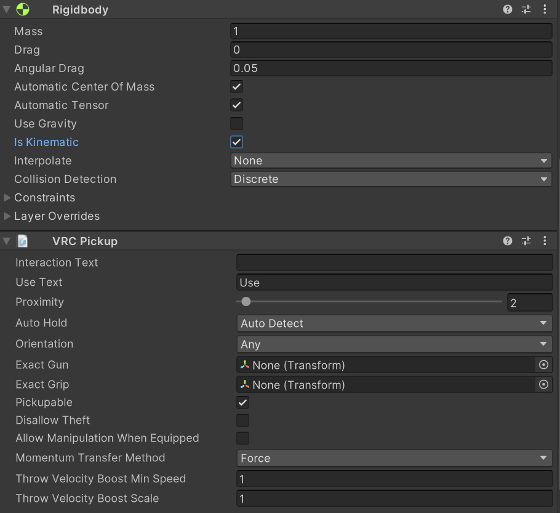Open Rigidbody presets icon
The width and height of the screenshot is (560, 513).
pos(526,9)
